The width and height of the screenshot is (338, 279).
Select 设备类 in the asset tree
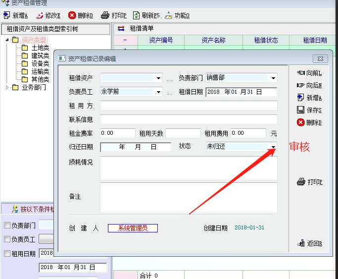click(x=40, y=63)
